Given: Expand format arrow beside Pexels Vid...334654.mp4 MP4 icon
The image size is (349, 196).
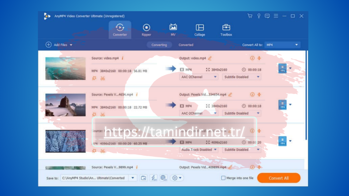Looking at the screenshot, I should coord(290,104).
